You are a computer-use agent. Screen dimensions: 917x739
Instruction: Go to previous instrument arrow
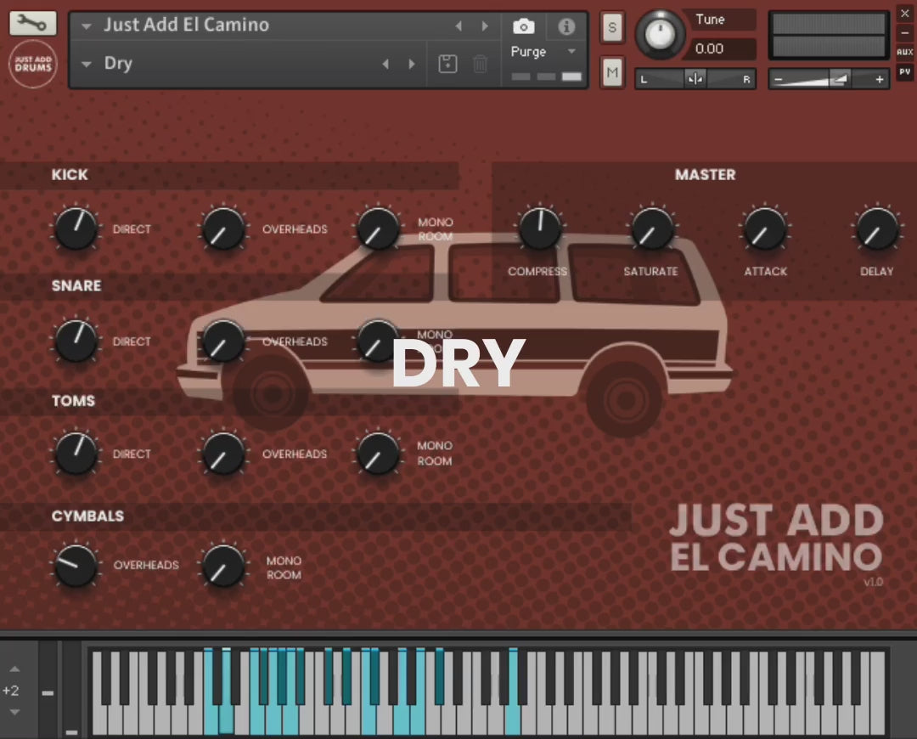click(458, 26)
